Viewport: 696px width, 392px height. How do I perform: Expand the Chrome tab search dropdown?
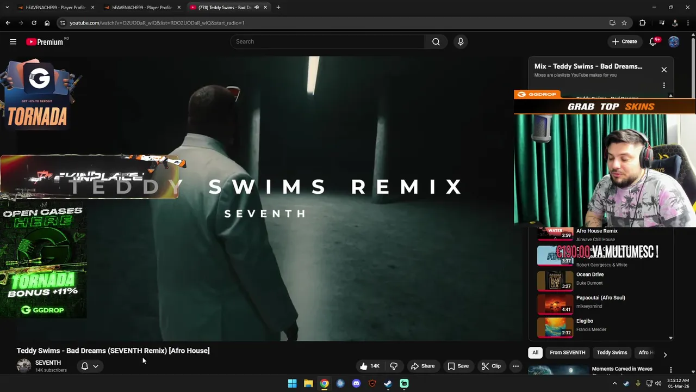click(x=7, y=8)
